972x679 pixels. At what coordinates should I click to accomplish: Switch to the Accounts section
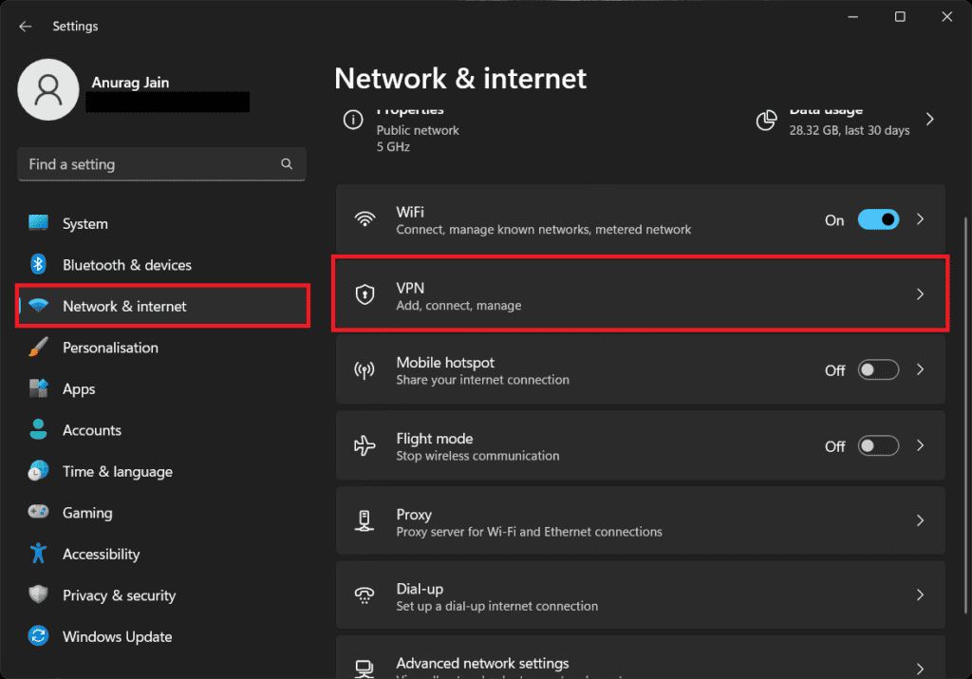click(x=92, y=429)
